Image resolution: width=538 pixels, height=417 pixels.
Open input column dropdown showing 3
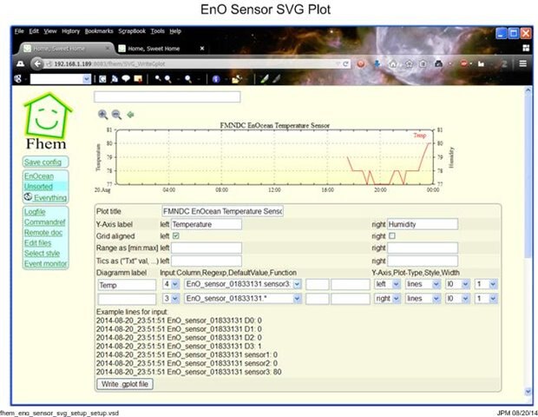[171, 299]
